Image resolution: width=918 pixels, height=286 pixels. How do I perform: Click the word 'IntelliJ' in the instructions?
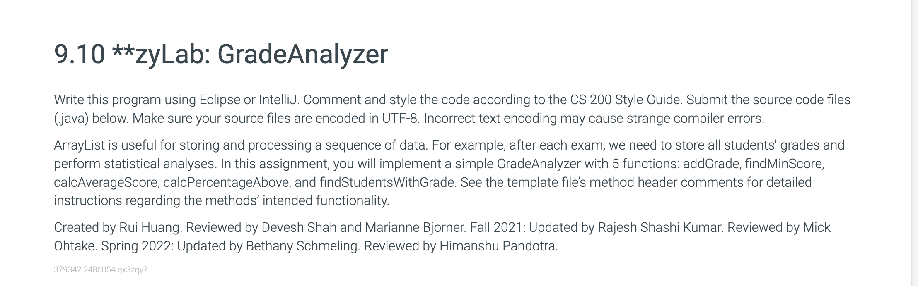click(x=278, y=100)
